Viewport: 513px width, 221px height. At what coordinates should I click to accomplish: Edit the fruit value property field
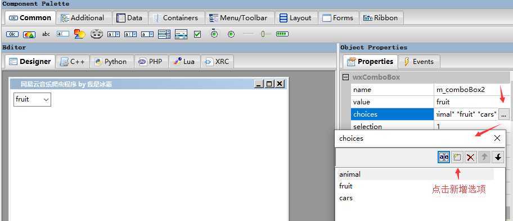(x=472, y=102)
